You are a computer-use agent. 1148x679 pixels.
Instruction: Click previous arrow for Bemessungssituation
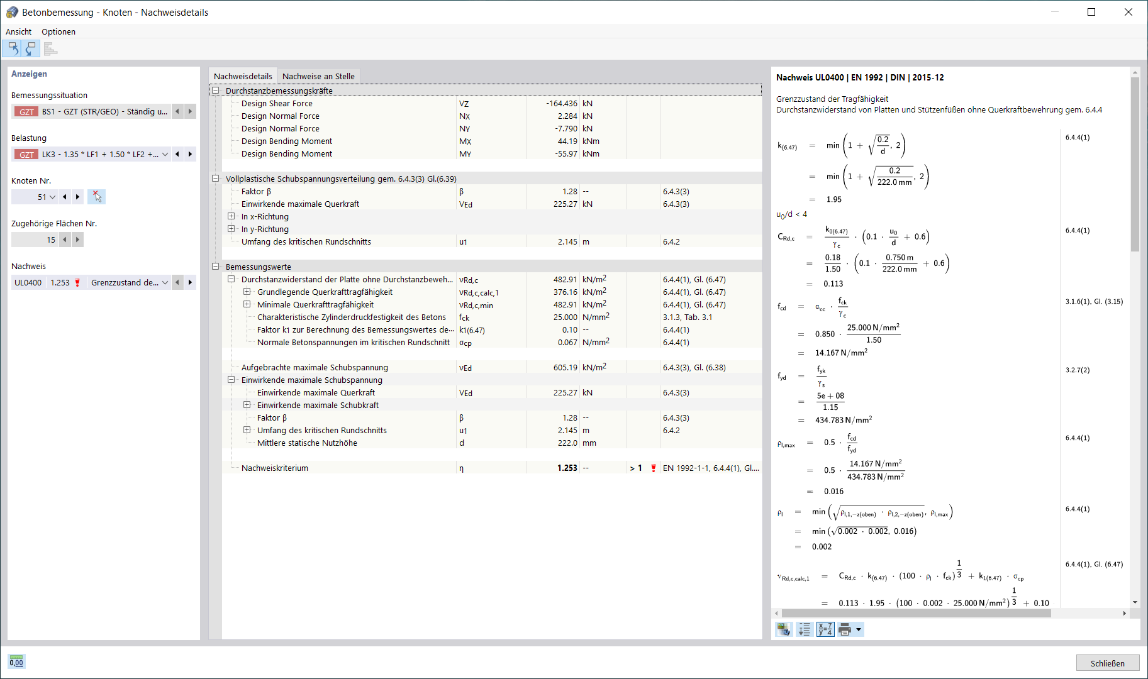coord(177,111)
